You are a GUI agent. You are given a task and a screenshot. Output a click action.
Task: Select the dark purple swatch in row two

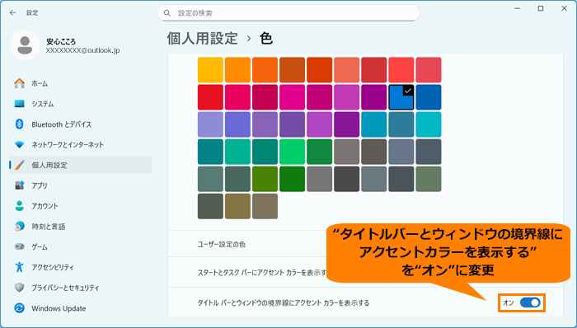374,97
